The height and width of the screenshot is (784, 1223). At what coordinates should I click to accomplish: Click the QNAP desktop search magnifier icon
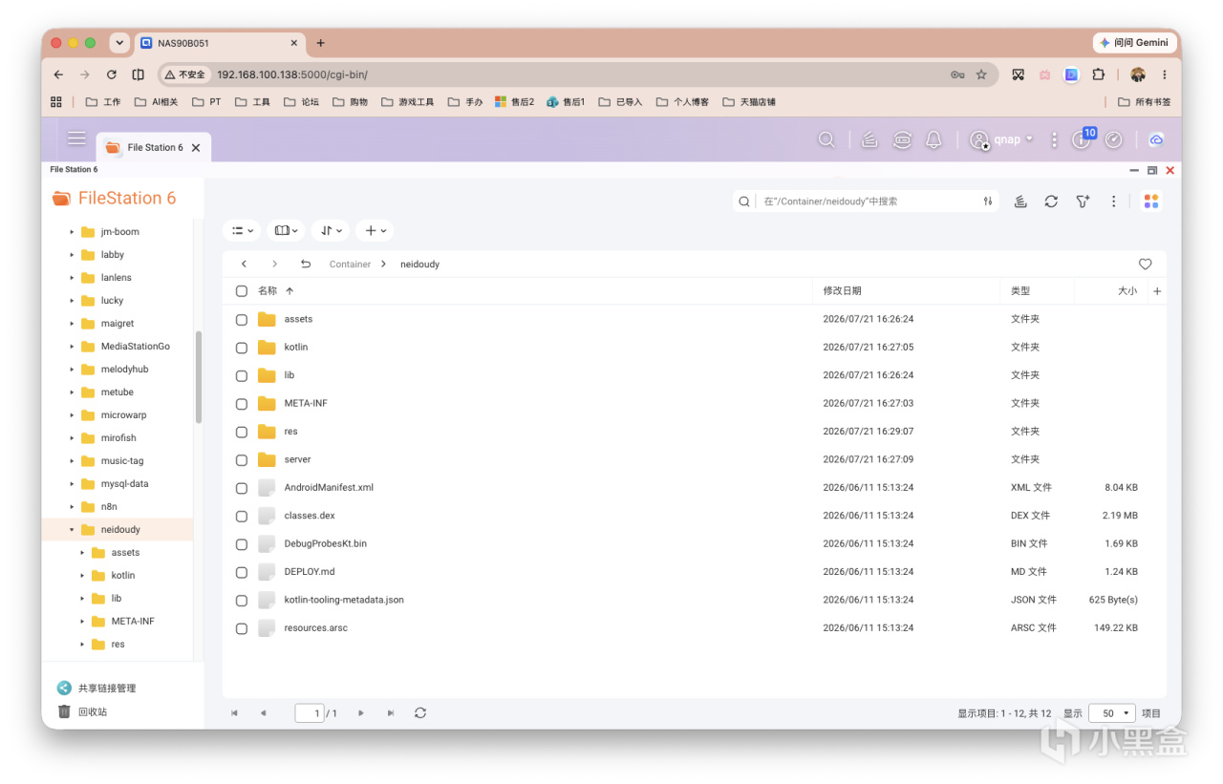click(x=826, y=139)
